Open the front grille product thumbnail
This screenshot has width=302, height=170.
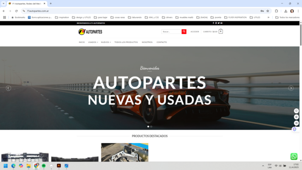pos(25,157)
